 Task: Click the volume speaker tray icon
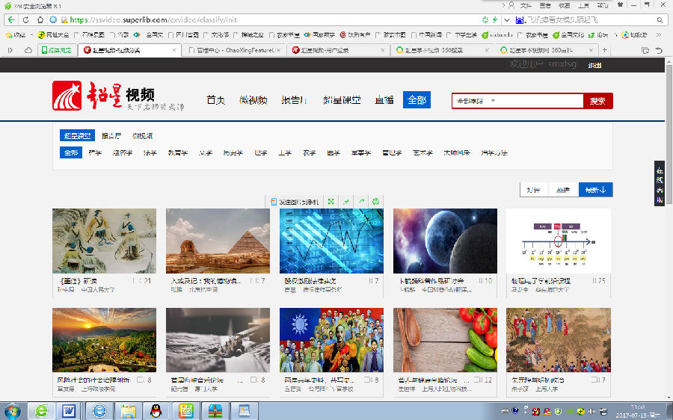click(592, 411)
